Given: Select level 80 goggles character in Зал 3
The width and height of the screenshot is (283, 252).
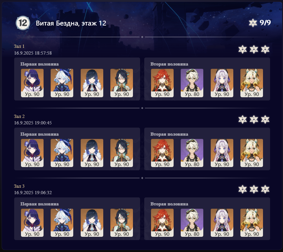Looking at the screenshot, I should (192, 223).
